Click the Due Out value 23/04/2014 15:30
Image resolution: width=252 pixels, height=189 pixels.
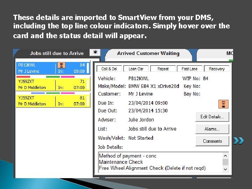148,111
